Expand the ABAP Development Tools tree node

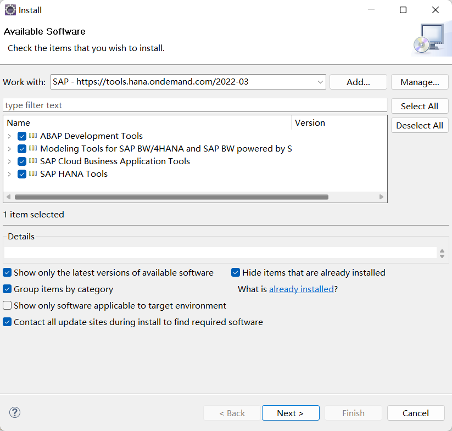click(x=9, y=136)
